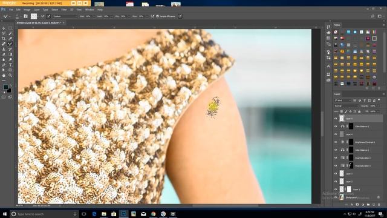Open the Load value dropdown
Screen dimensions: 387x218
click(112, 16)
